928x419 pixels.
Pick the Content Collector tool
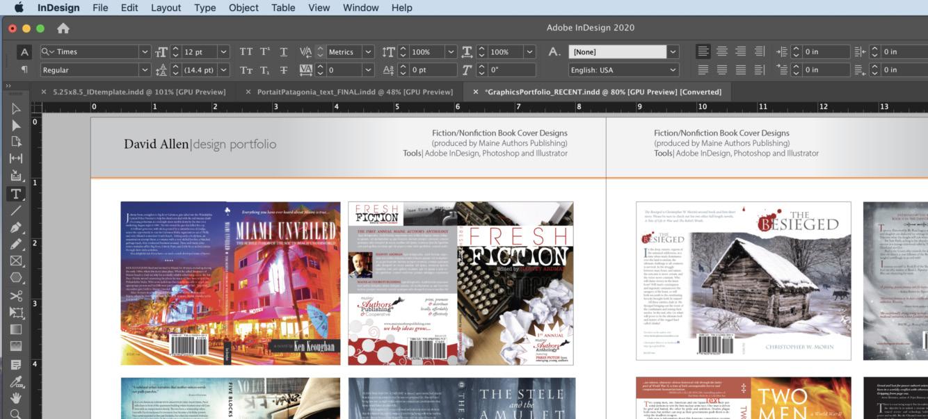point(15,176)
